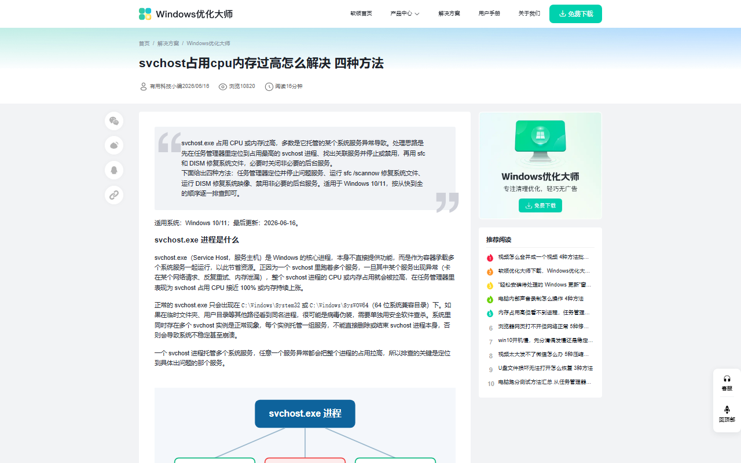Click the eye views icon
The height and width of the screenshot is (463, 741).
coord(223,86)
